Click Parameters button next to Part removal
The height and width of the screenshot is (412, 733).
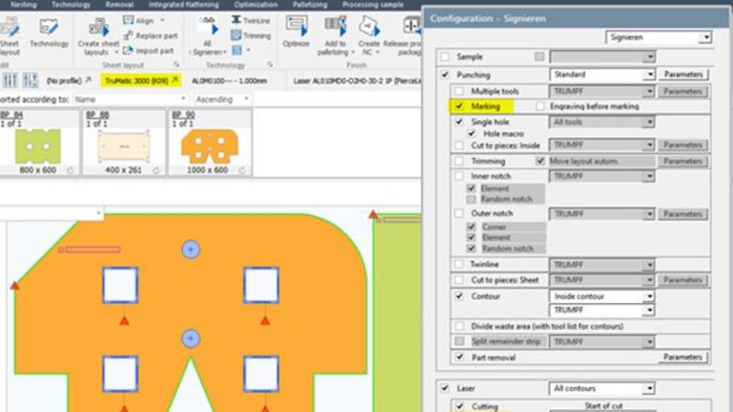(683, 357)
